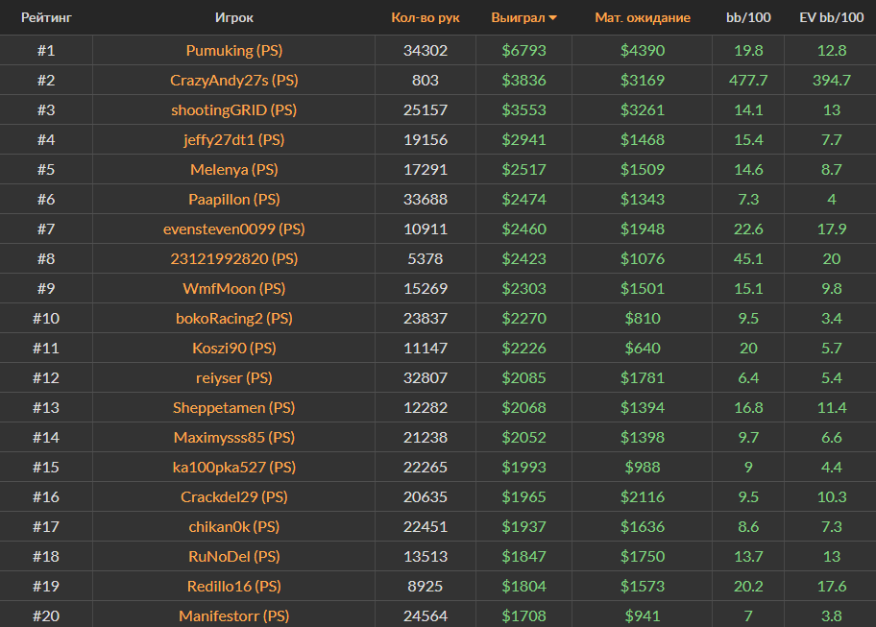View Koszi90 (PS) profile

(233, 348)
